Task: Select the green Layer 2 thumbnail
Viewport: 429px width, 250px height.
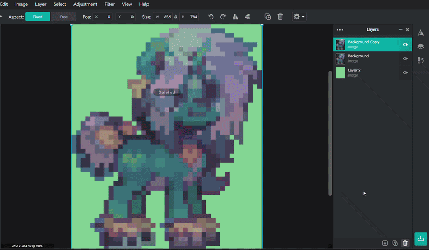Action: pyautogui.click(x=341, y=73)
